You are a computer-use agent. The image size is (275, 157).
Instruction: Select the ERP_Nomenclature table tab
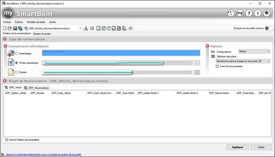[36, 88]
